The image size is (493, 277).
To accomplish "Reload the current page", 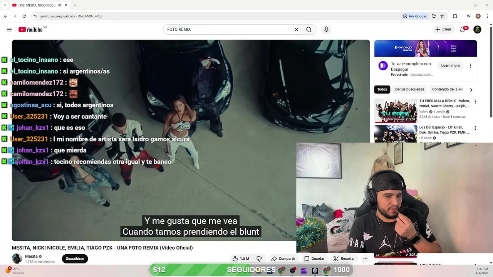I will [x=24, y=16].
